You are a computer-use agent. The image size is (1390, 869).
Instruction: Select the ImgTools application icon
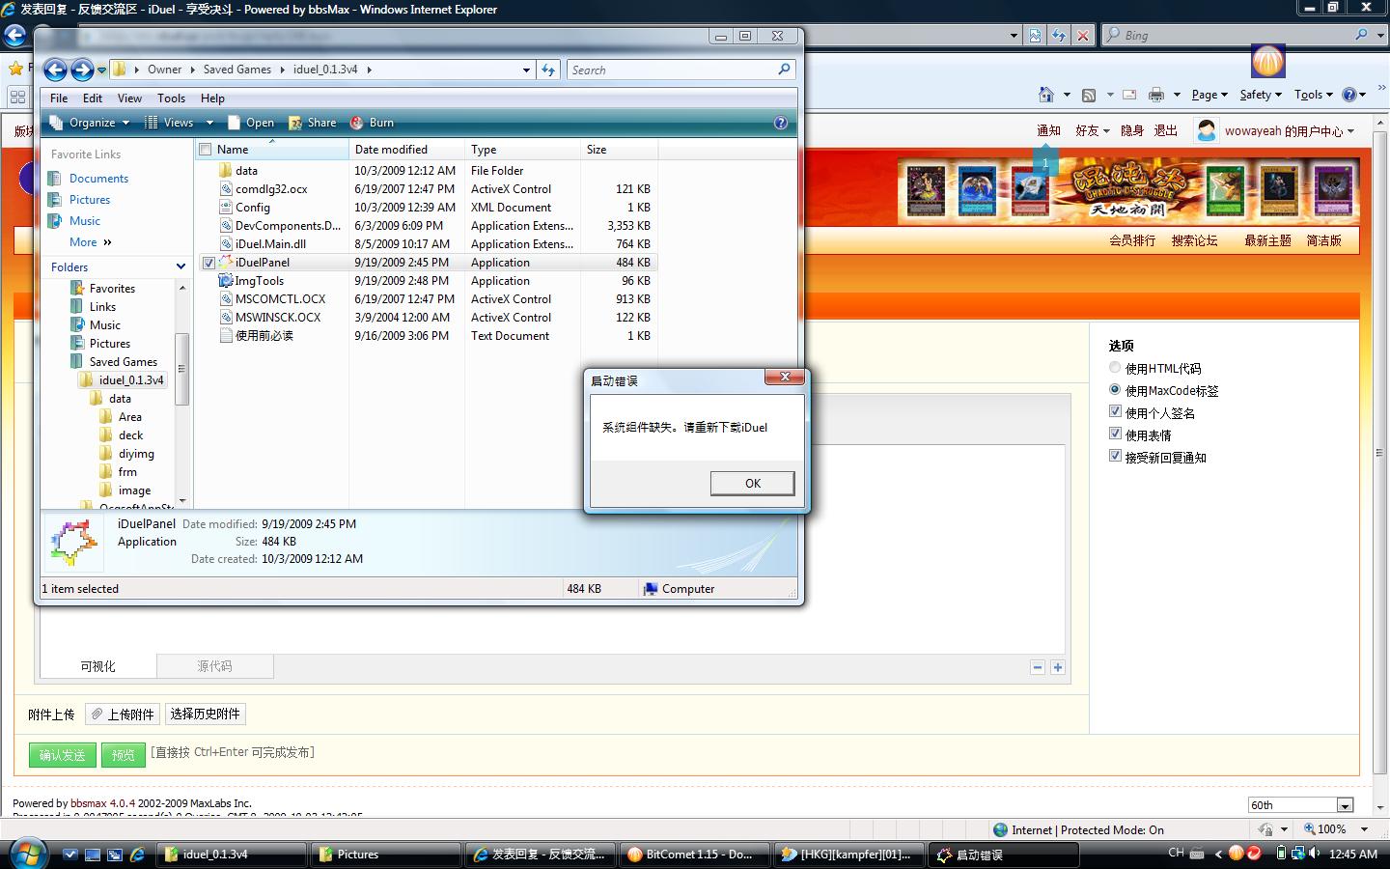click(226, 281)
